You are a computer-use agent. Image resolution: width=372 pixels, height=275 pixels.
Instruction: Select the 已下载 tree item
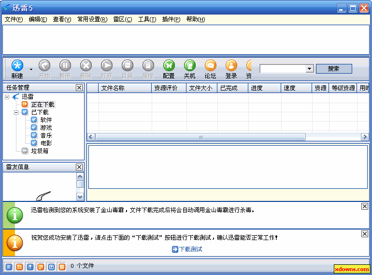40,112
